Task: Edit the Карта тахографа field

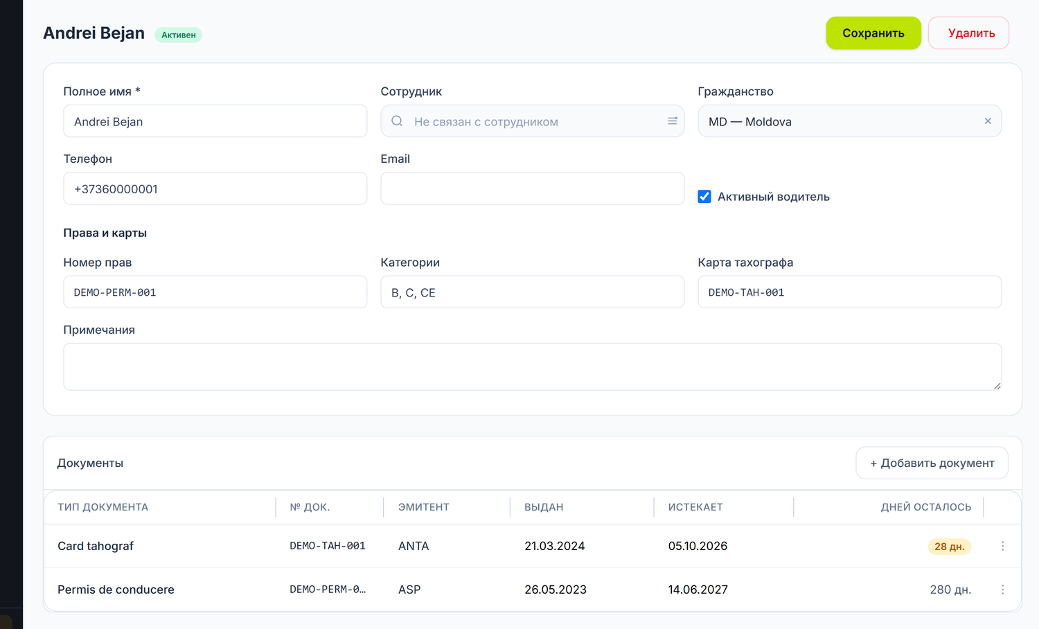Action: [849, 292]
